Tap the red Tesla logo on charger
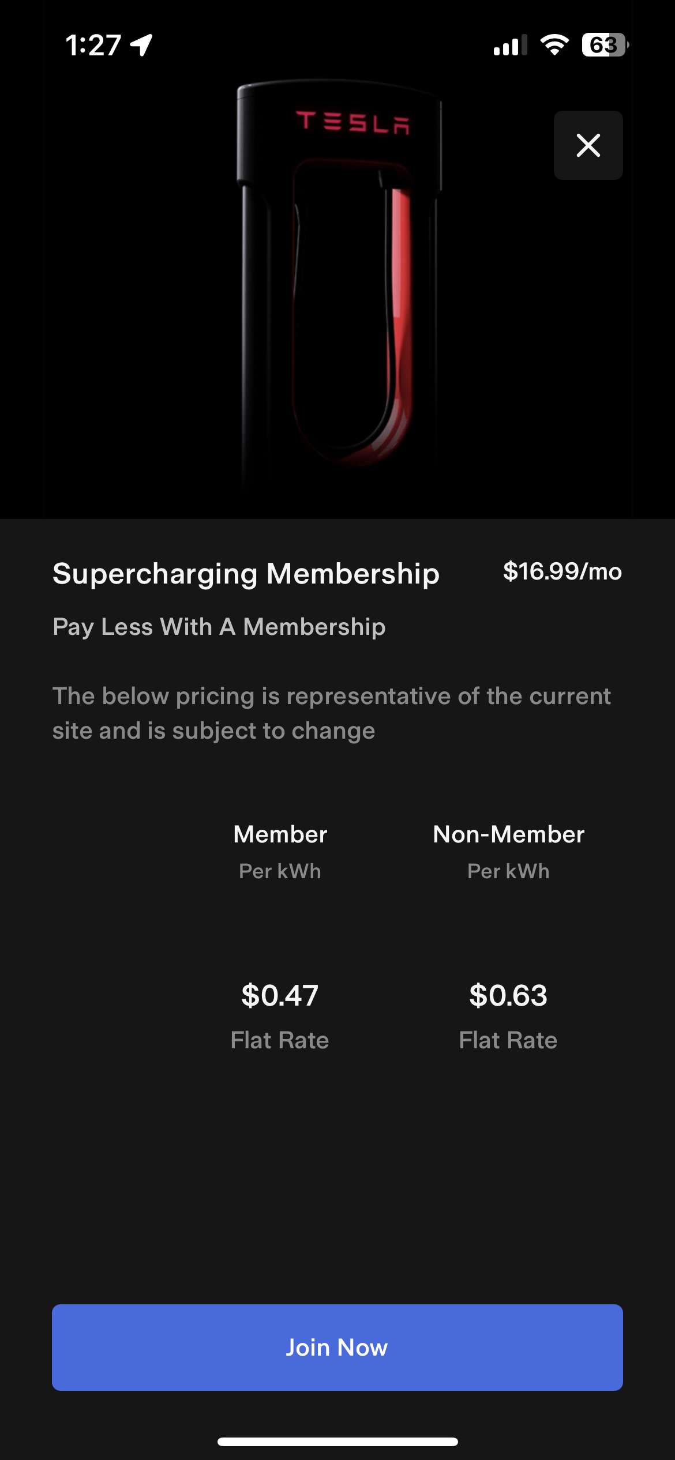This screenshot has height=1460, width=675. pos(352,122)
